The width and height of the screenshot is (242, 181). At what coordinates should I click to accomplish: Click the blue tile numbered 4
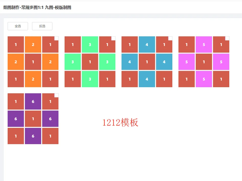click(x=147, y=44)
